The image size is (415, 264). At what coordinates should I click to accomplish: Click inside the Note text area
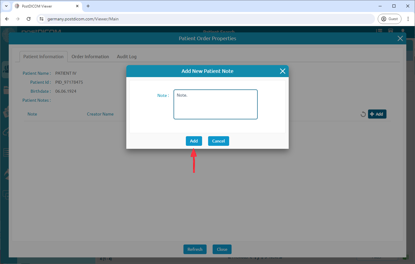[x=215, y=104]
